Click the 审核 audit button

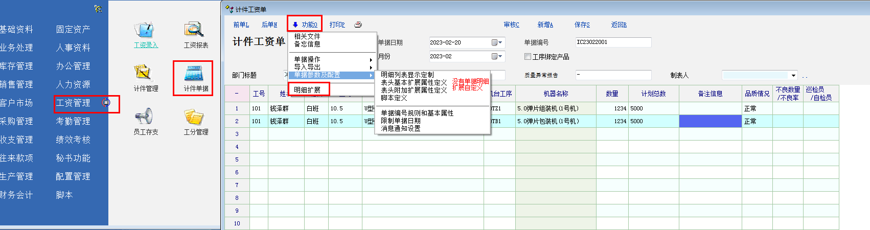tap(511, 25)
